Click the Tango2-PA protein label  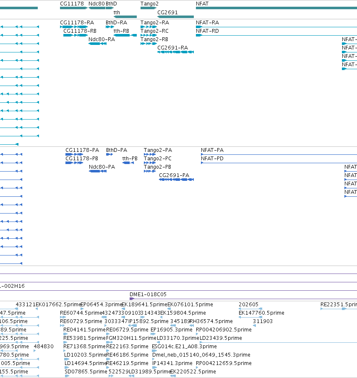point(158,150)
